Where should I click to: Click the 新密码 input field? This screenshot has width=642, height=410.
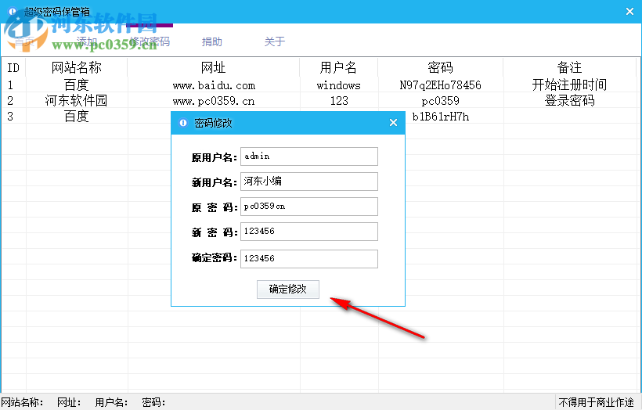[309, 232]
